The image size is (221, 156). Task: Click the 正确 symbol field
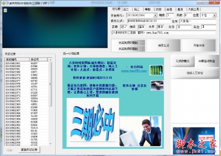pos(124,27)
